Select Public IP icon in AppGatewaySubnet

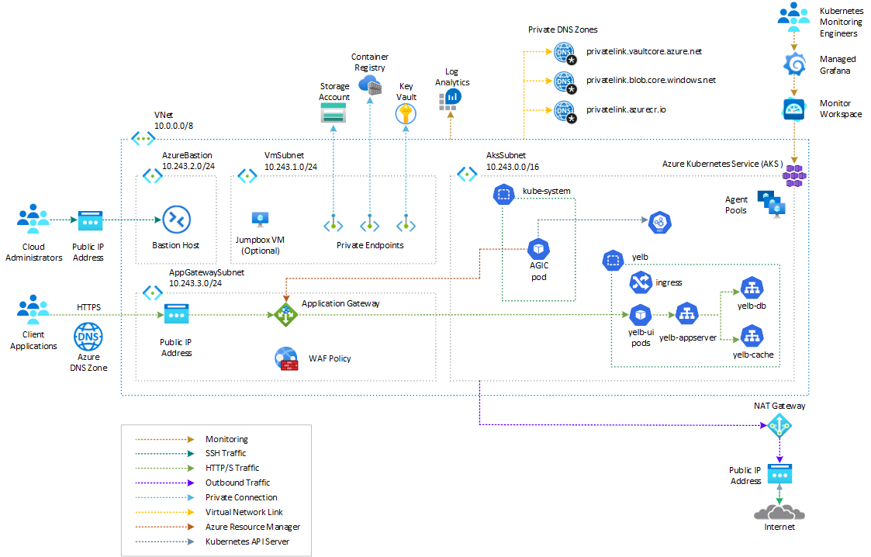click(x=177, y=313)
